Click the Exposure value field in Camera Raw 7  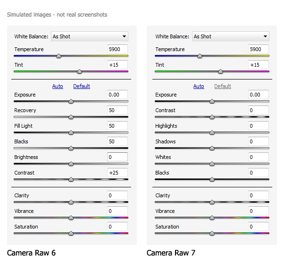pos(259,95)
